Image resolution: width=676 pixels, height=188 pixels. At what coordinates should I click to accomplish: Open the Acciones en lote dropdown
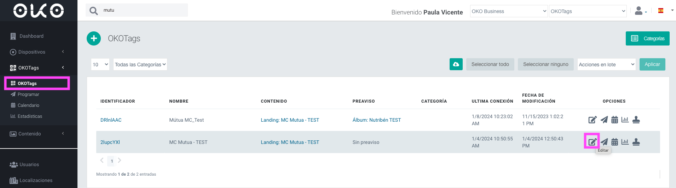(x=606, y=65)
